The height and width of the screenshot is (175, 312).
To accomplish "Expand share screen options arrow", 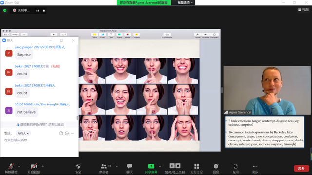I will (160, 166).
